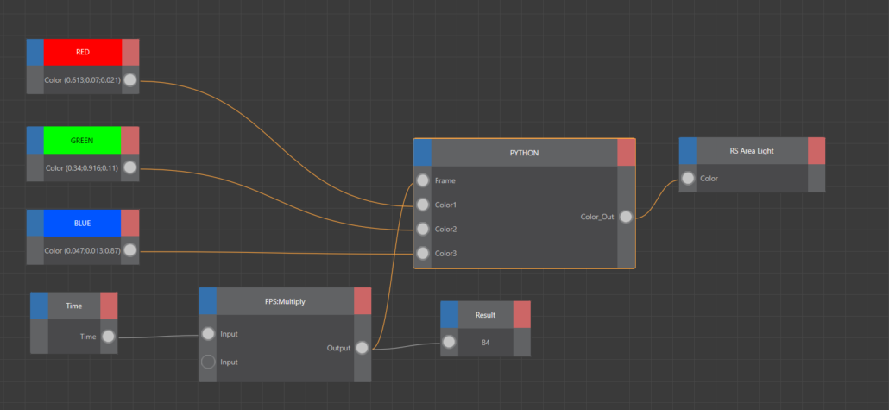
Task: Click the Color_Out output port
Action: point(627,217)
